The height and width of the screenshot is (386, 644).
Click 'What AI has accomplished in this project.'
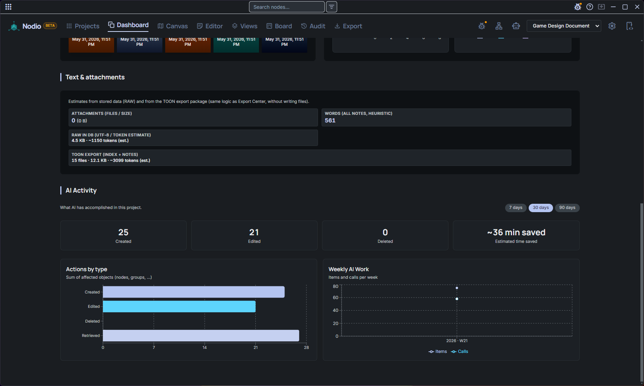tap(101, 208)
